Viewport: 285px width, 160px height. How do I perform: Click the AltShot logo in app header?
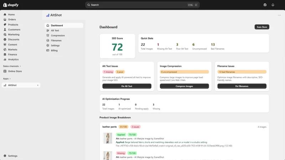(48, 15)
